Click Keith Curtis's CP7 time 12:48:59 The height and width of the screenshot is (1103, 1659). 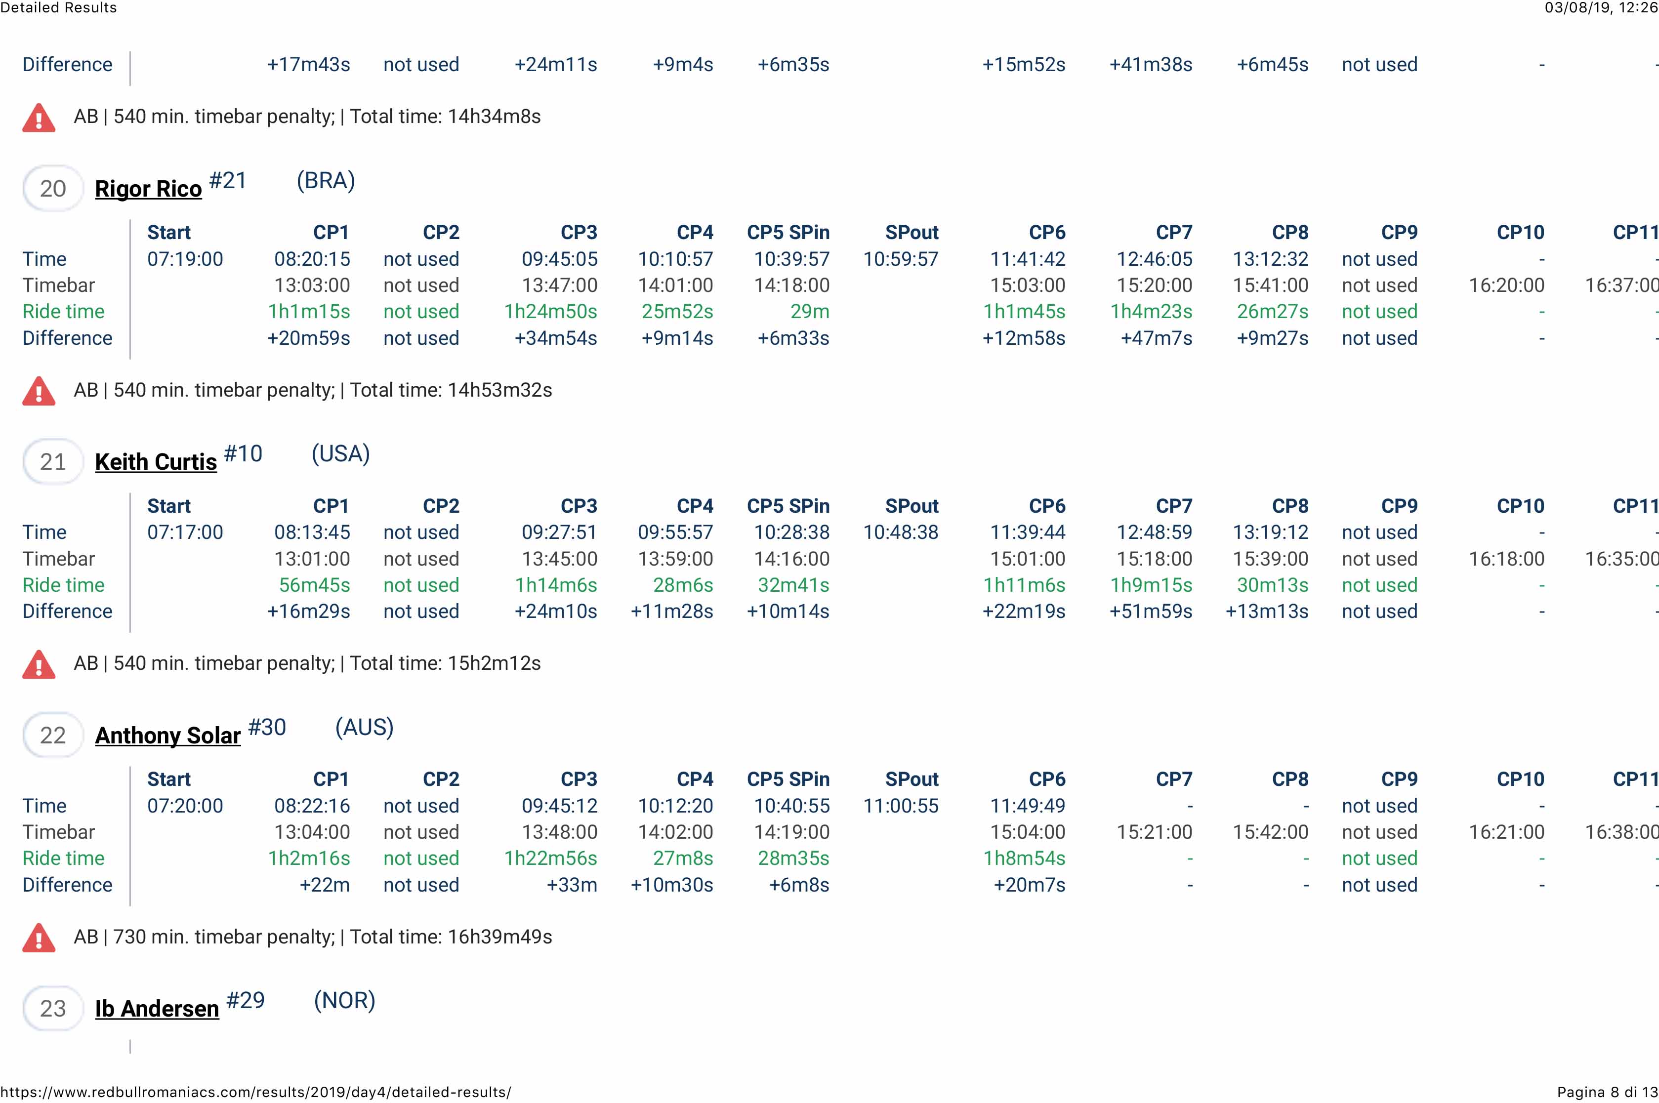coord(1154,532)
